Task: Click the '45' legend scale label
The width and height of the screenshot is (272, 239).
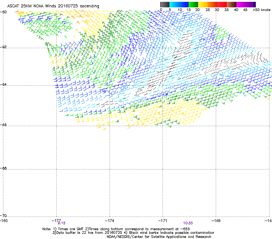Action: (245, 10)
